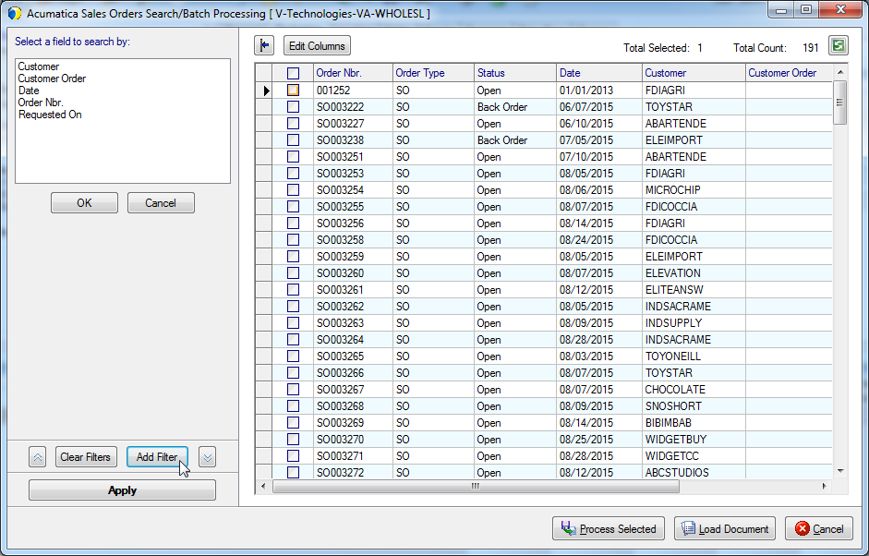The width and height of the screenshot is (869, 556).
Task: Click Process Selected button
Action: pyautogui.click(x=609, y=529)
